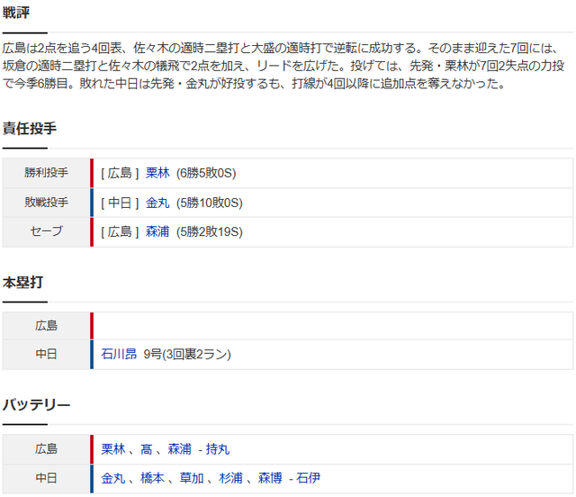Viewport: 576px width, 497px height.
Task: Click the 責任投手 heading
Action: pos(30,128)
